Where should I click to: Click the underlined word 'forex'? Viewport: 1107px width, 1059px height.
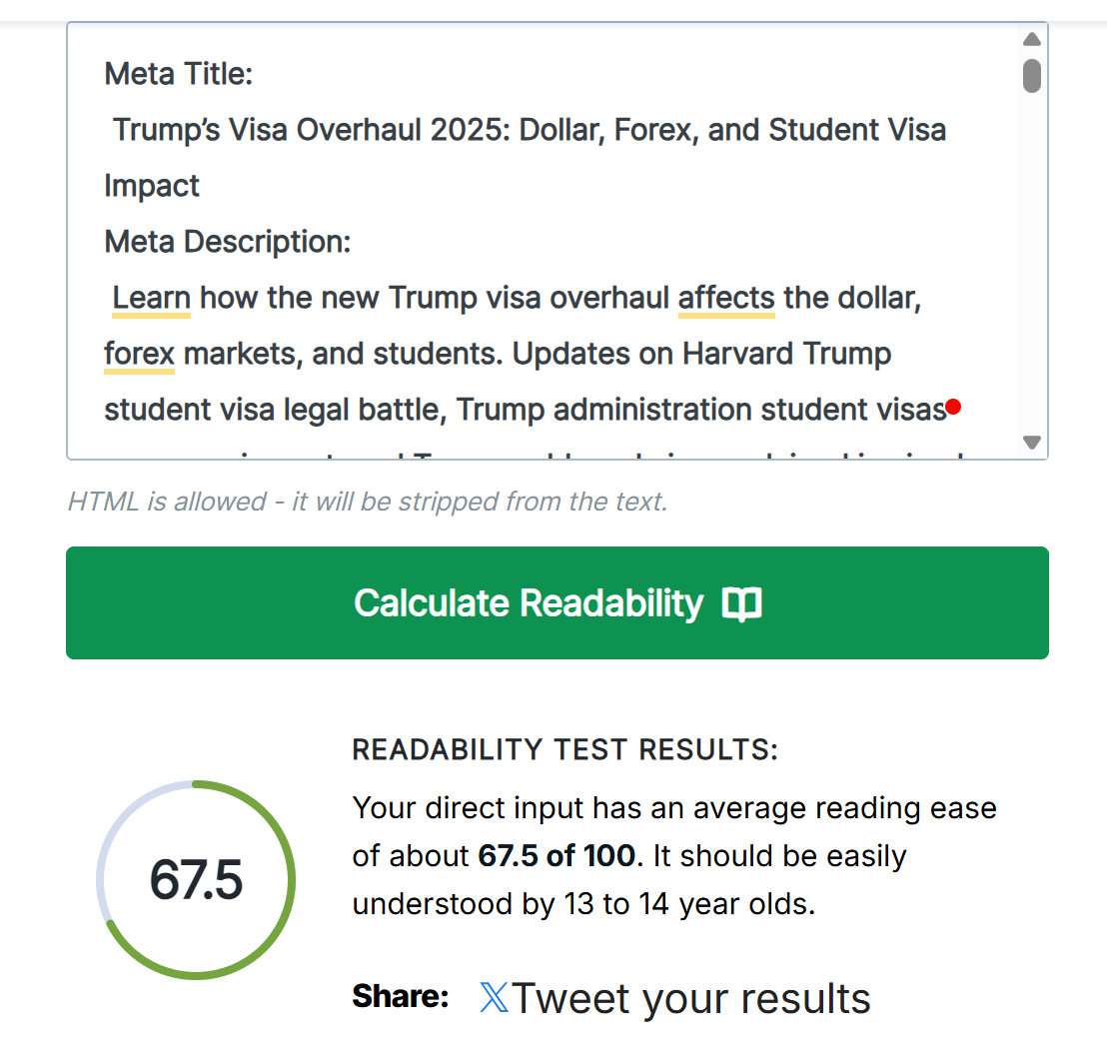click(x=140, y=354)
